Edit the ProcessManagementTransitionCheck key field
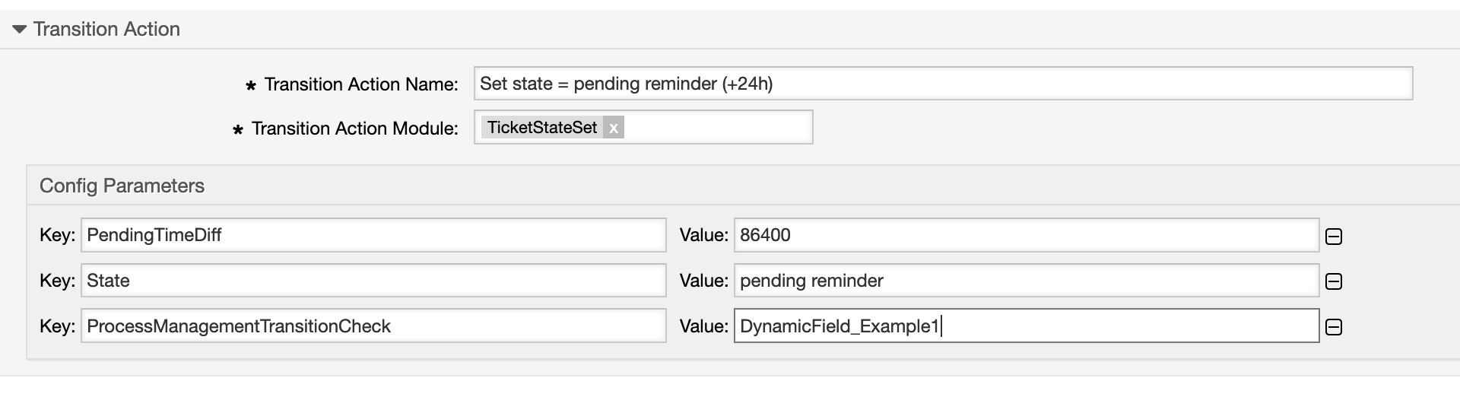The image size is (1460, 394). [x=373, y=326]
